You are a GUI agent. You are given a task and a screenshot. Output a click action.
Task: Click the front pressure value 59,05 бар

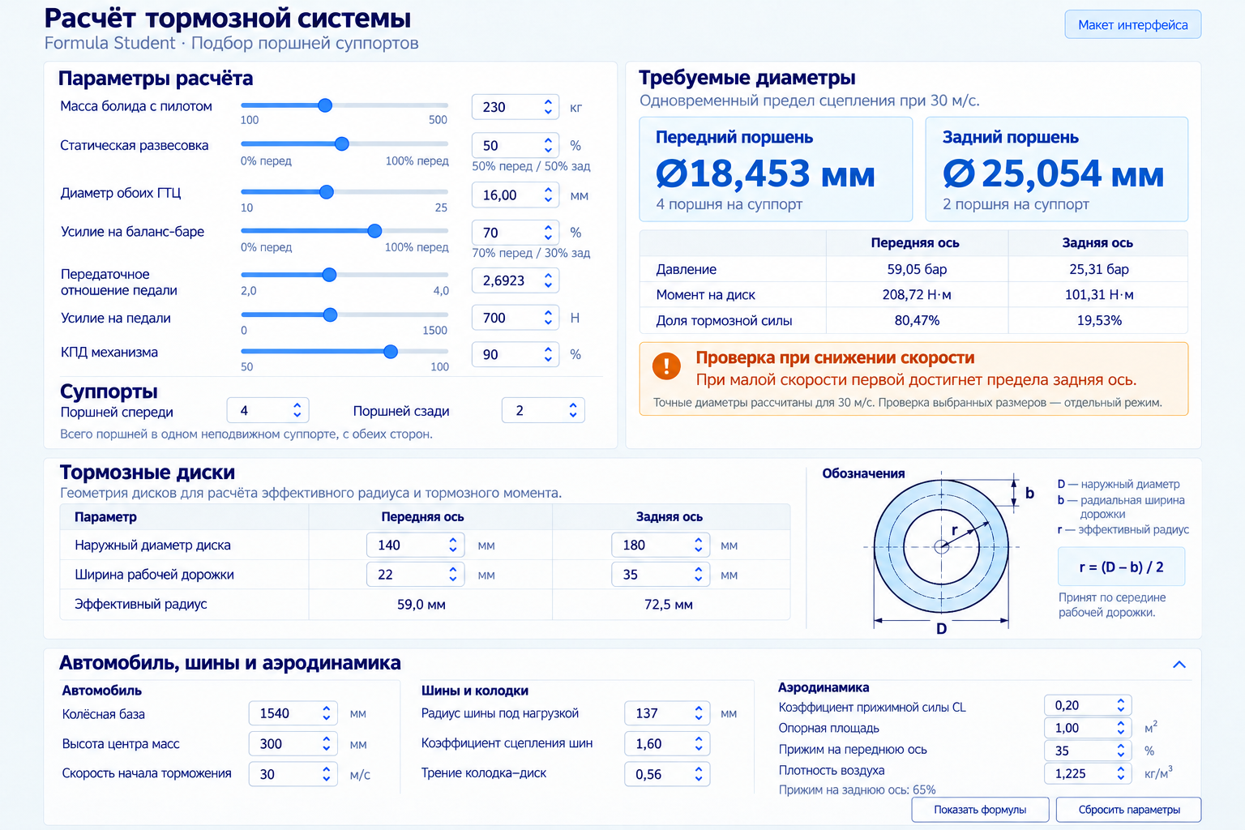tap(917, 269)
